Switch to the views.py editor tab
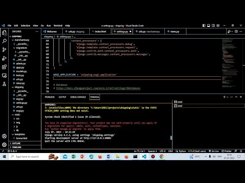Screen dimensions: 245x183 175,32
